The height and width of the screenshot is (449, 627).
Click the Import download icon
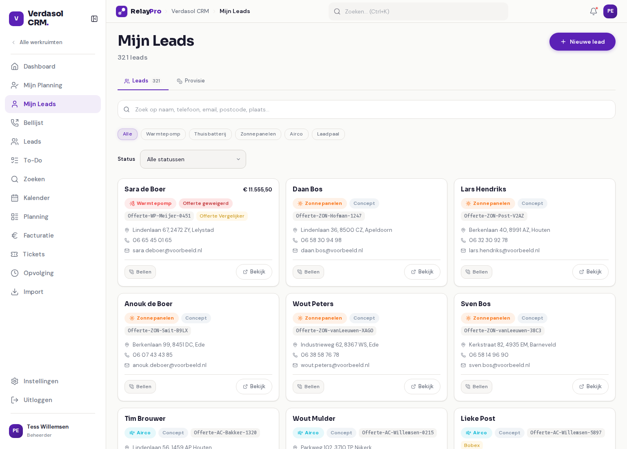tap(15, 292)
